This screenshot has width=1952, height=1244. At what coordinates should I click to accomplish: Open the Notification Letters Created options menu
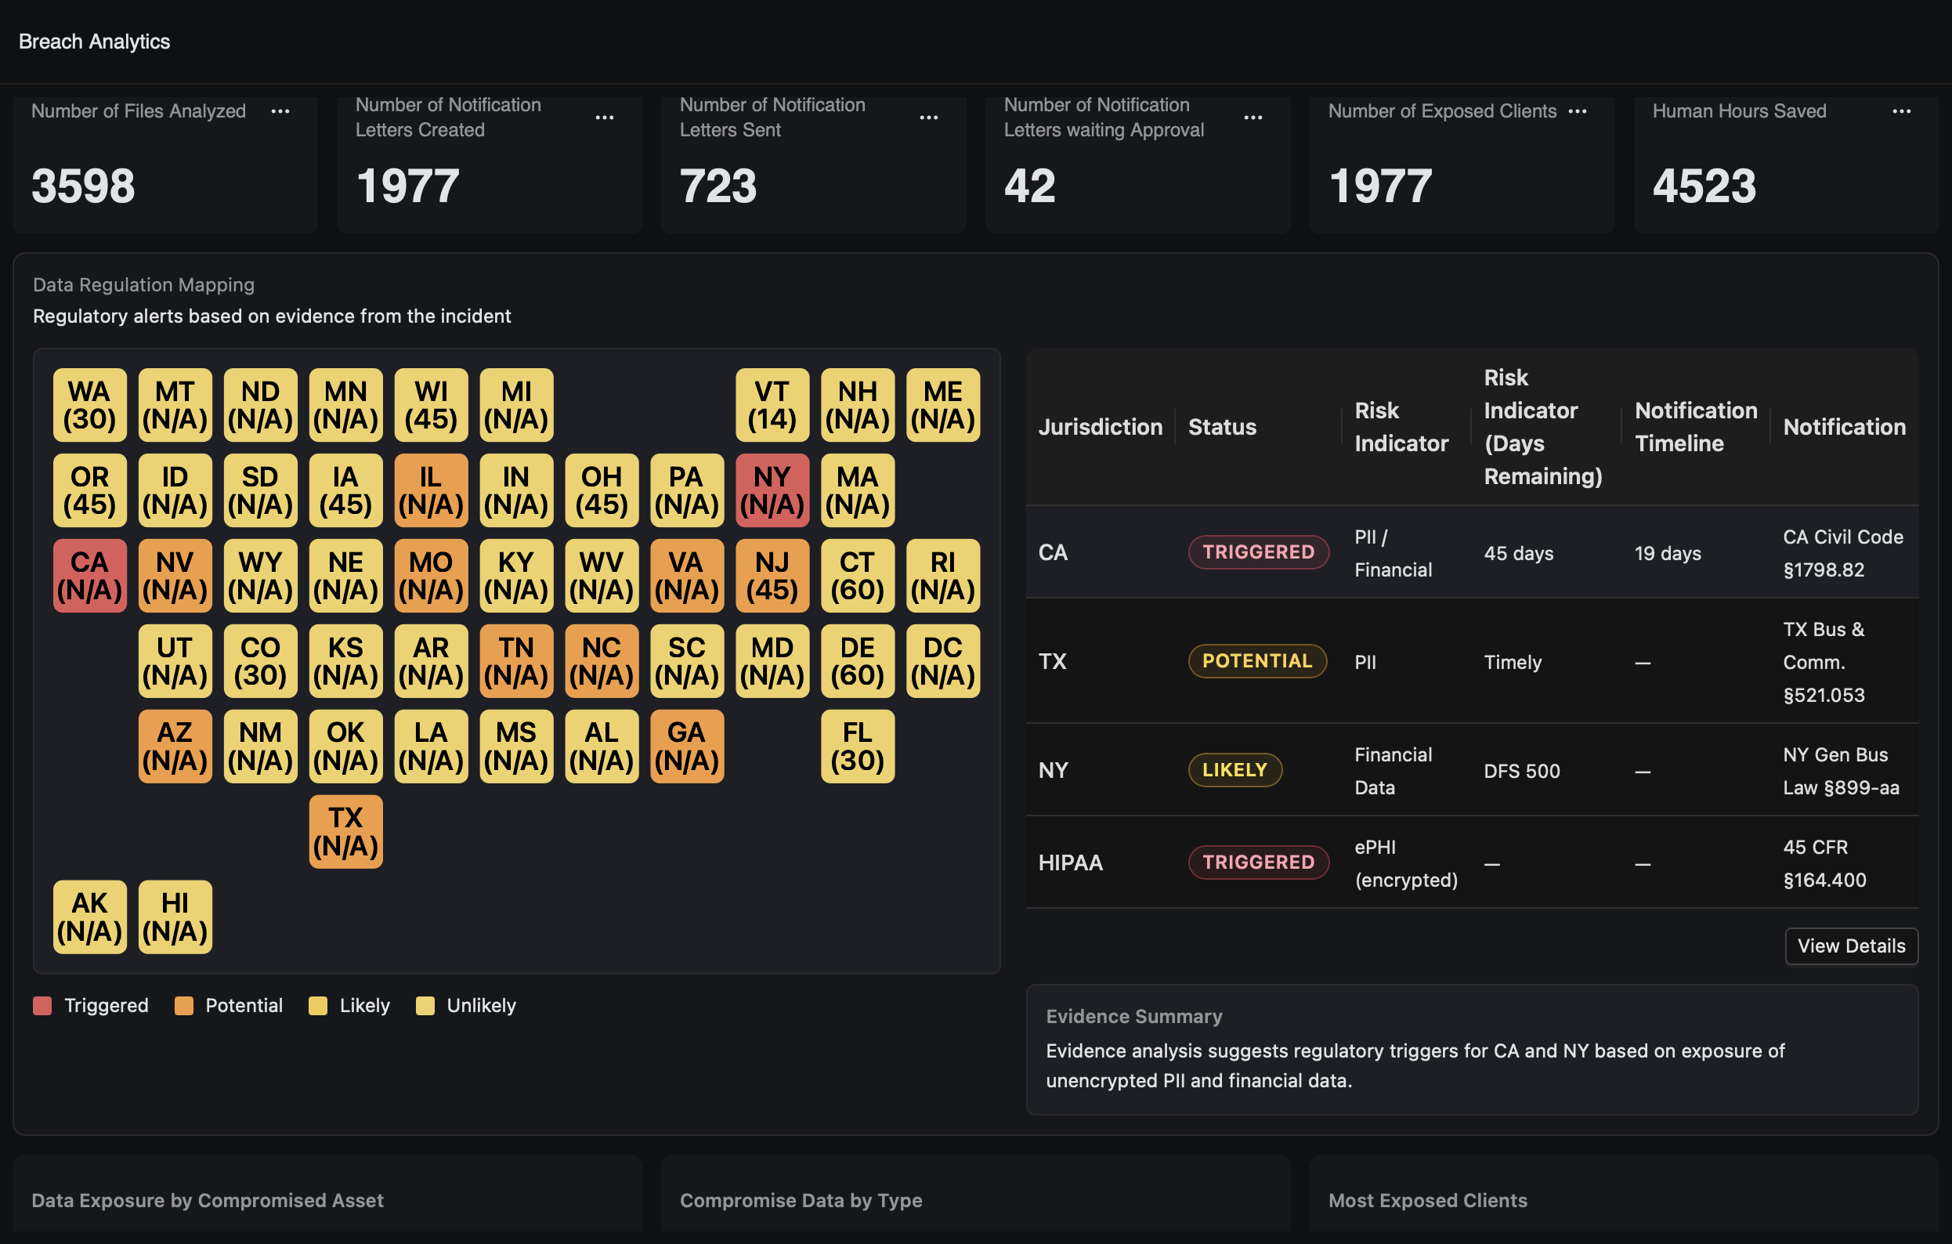click(x=605, y=118)
